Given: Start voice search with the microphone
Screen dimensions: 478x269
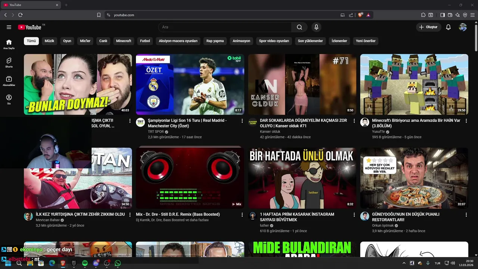Looking at the screenshot, I should click(x=316, y=27).
